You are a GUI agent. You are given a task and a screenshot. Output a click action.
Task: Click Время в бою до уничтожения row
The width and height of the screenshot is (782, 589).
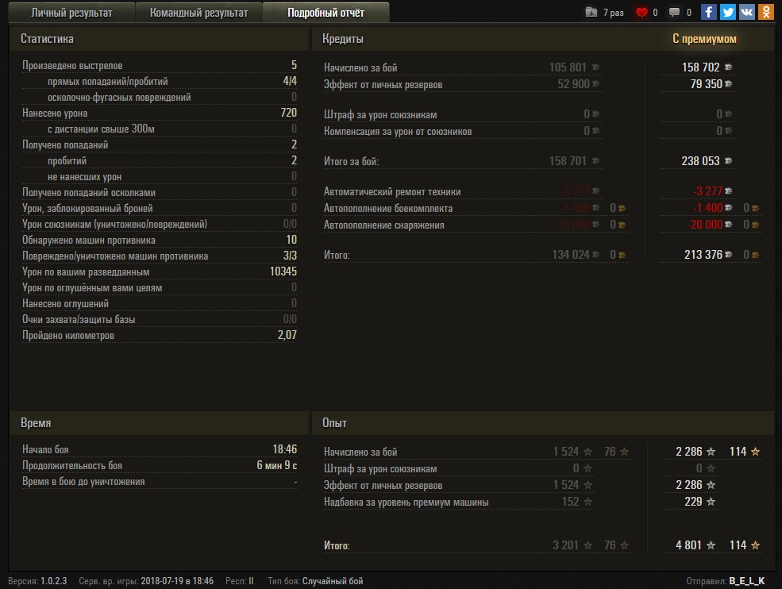tap(160, 481)
